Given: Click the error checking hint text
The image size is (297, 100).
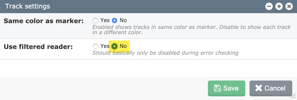Looking at the screenshot, I should [x=165, y=53].
